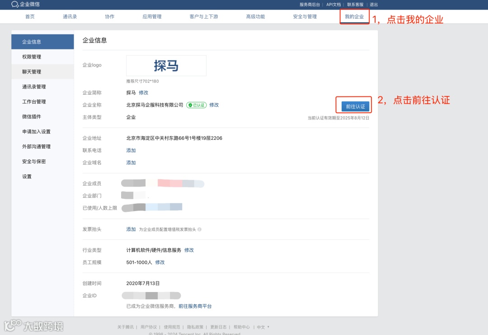The width and height of the screenshot is (488, 335).
Task: Click the 已认证 verified badge
Action: [197, 105]
